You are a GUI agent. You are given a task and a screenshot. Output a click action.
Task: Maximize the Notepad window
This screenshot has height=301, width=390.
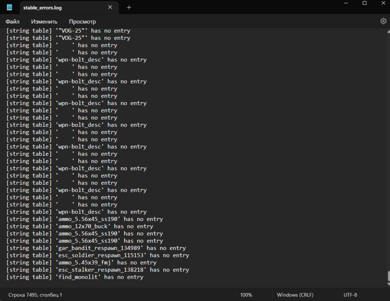[x=364, y=3]
